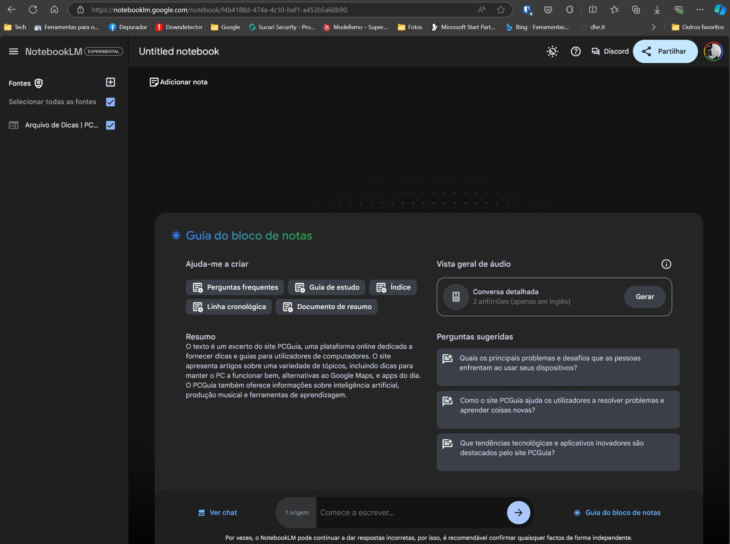
Task: Activate Read aloud icon in address bar
Action: (482, 10)
